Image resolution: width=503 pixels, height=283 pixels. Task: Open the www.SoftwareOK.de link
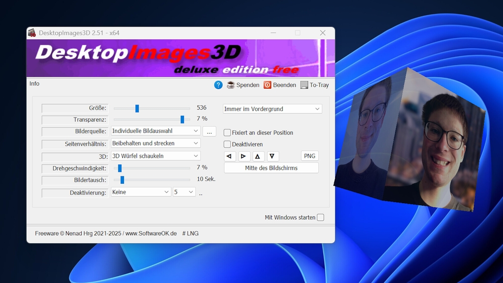point(151,234)
